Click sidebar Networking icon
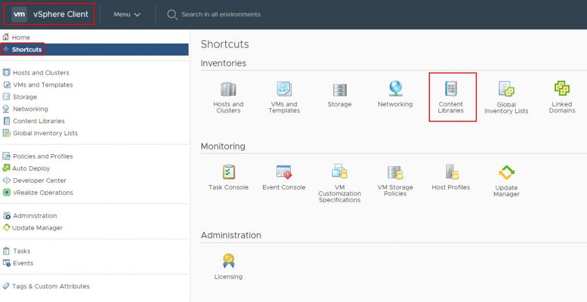 coord(6,108)
